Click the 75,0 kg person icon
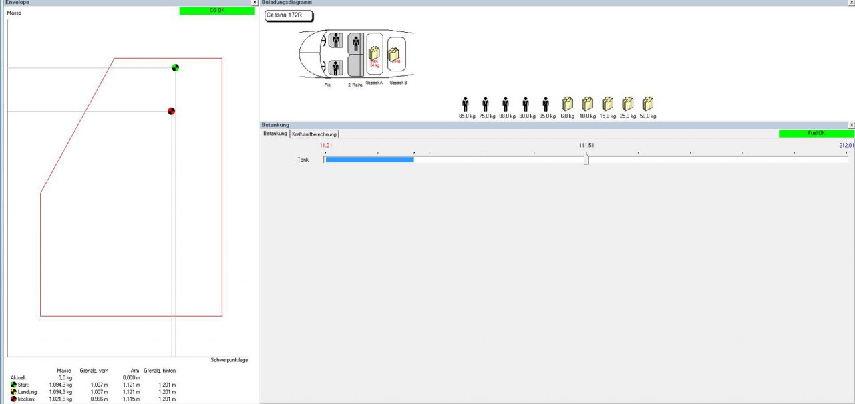Viewport: 855px width, 404px height. point(486,104)
